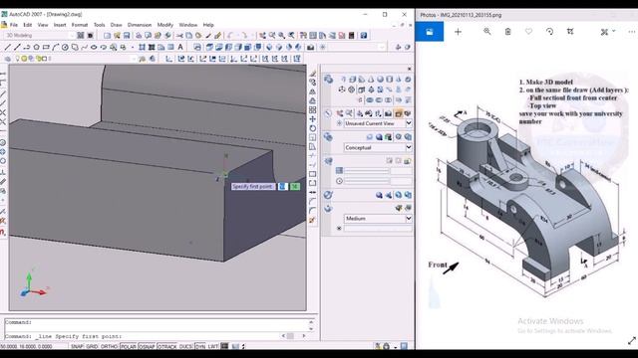Select the Ellipse draw tool

(94, 47)
